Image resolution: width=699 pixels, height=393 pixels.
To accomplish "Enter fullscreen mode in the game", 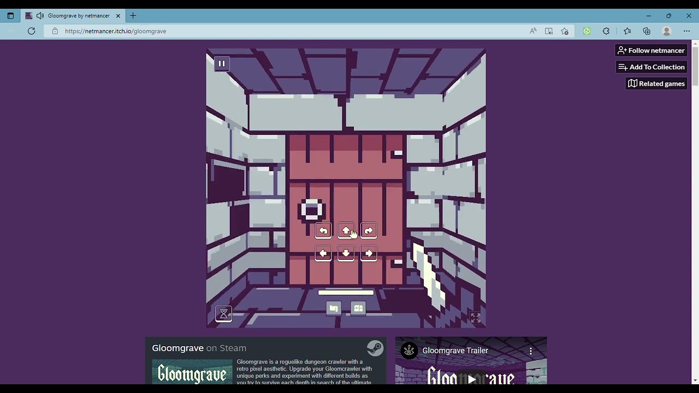I will [x=476, y=318].
